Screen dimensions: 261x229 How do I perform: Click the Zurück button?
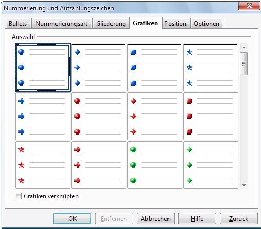[239, 219]
